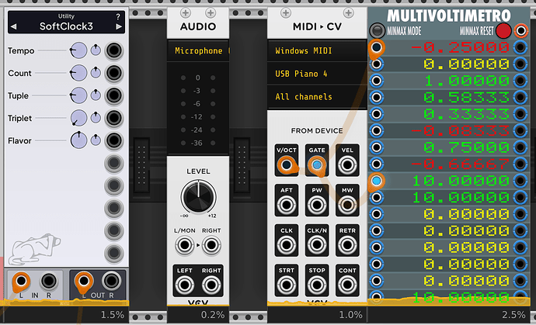Click the SoftClock3 R IN jack
The height and width of the screenshot is (325, 536).
tap(49, 282)
